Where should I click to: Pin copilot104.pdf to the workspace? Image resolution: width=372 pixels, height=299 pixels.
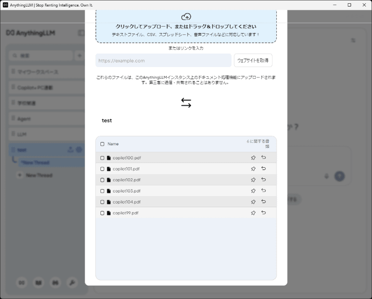tap(253, 202)
